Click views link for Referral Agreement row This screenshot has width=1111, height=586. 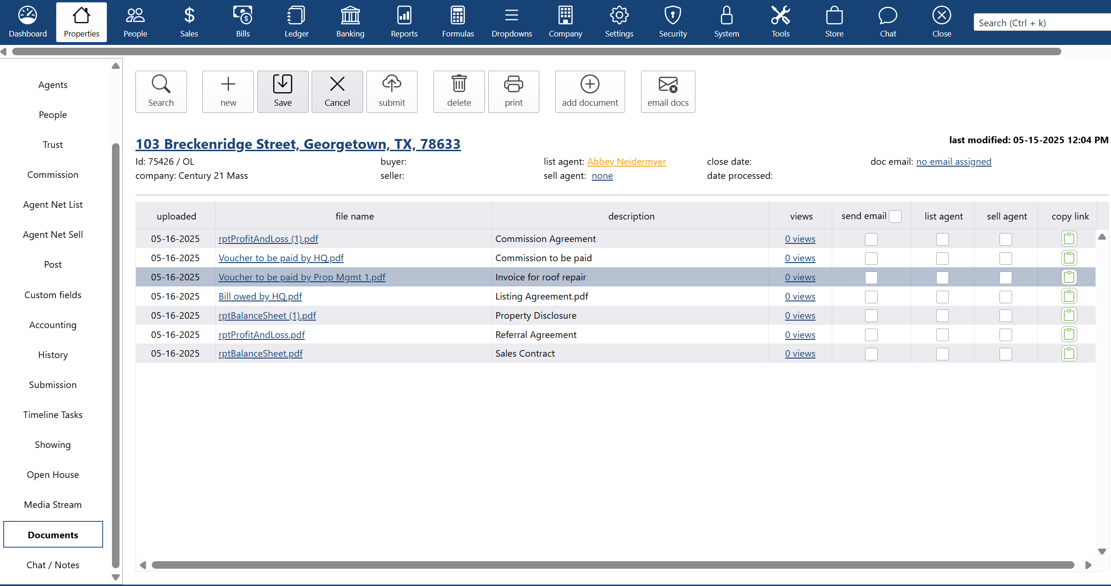800,335
